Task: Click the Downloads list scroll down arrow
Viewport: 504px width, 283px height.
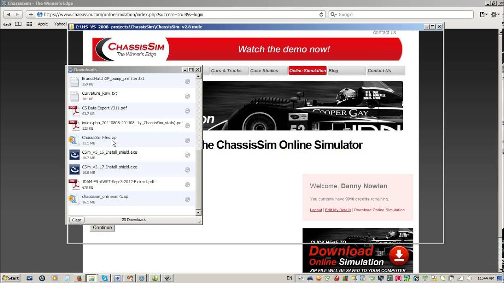Action: (198, 212)
